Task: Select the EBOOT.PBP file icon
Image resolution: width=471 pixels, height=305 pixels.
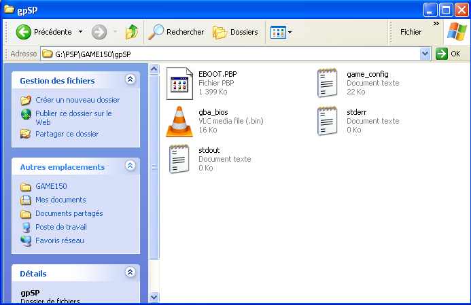Action: (179, 84)
